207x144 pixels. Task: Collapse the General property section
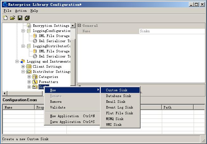79,26
